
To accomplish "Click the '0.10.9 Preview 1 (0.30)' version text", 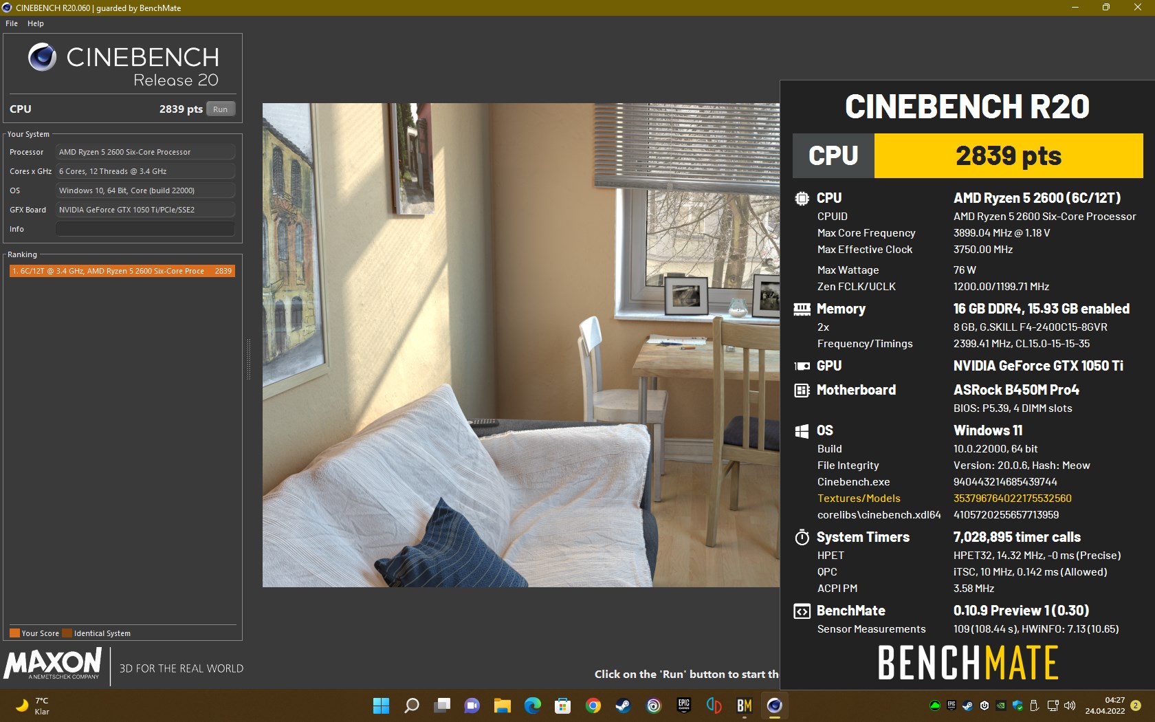I will (1021, 611).
